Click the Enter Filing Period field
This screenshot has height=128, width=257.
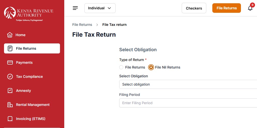pos(188,103)
